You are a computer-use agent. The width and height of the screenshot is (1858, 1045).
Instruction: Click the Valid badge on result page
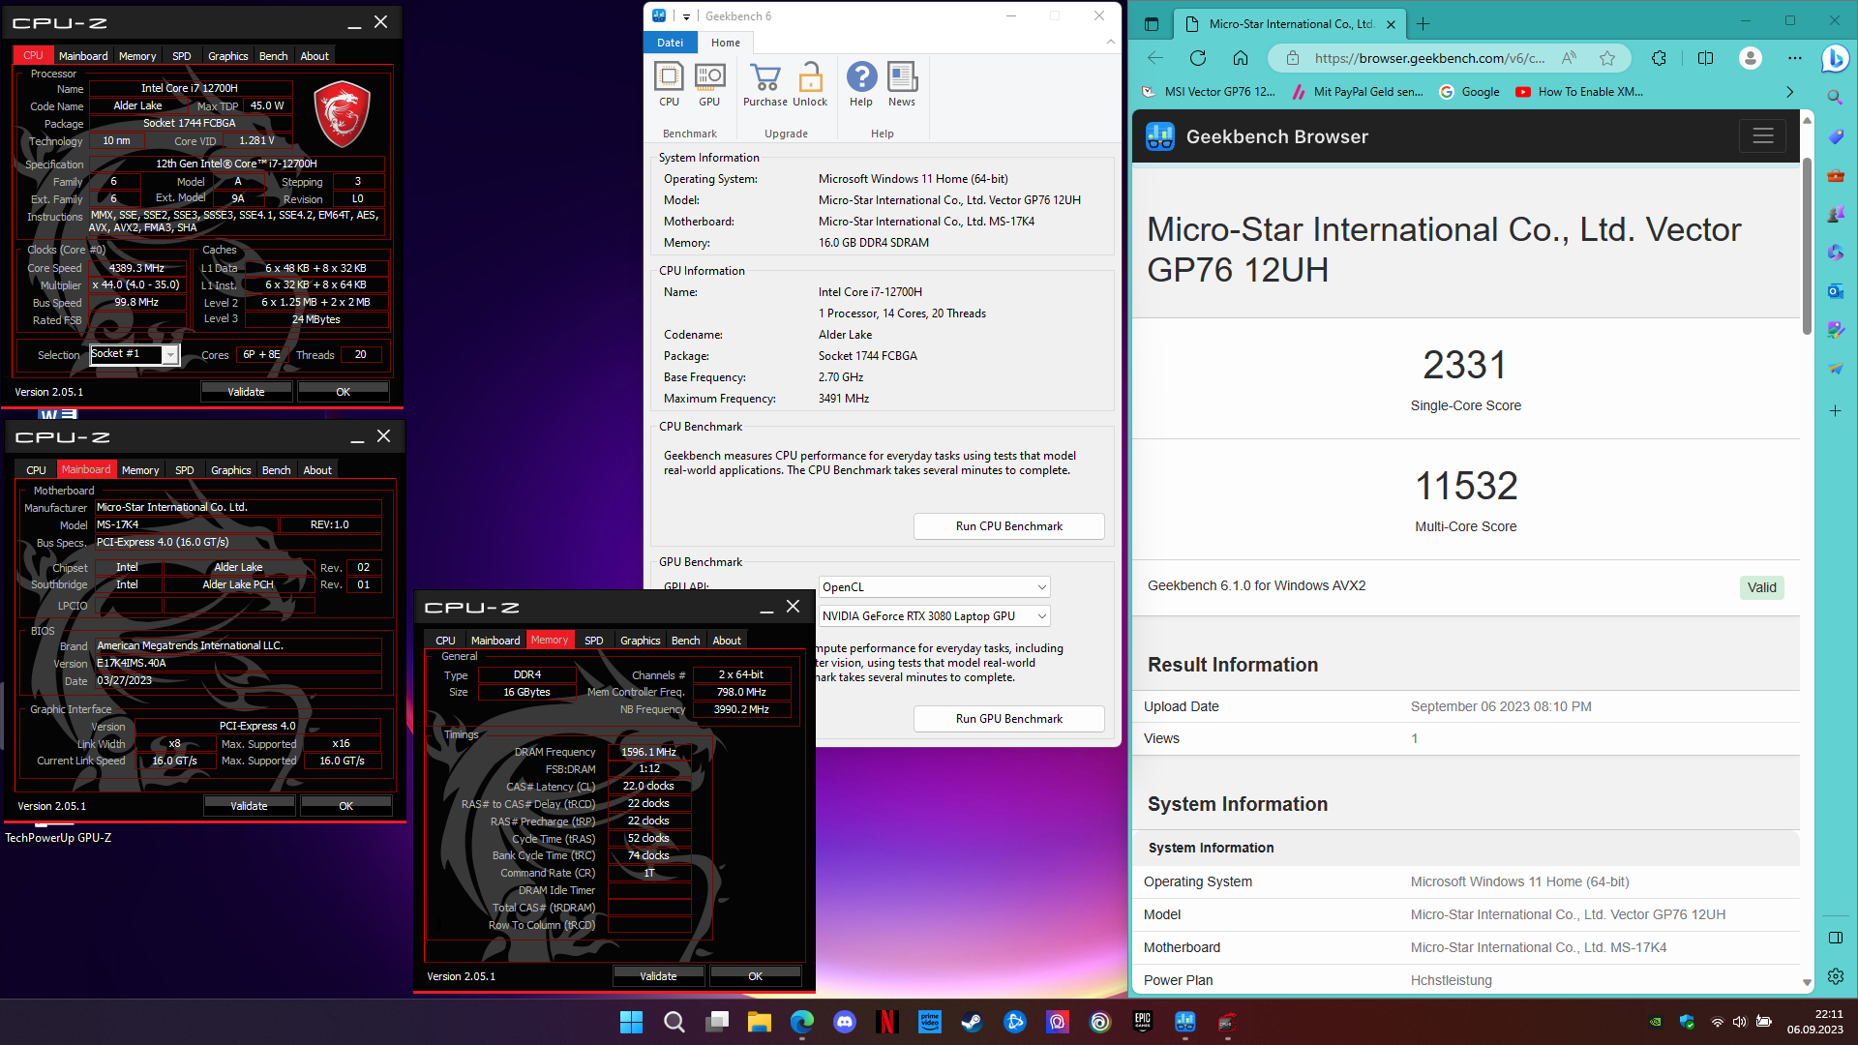[x=1761, y=587]
